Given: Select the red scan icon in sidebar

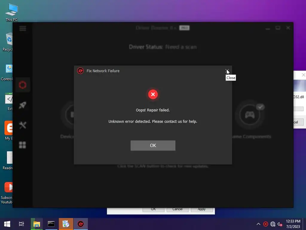Looking at the screenshot, I should point(23,85).
